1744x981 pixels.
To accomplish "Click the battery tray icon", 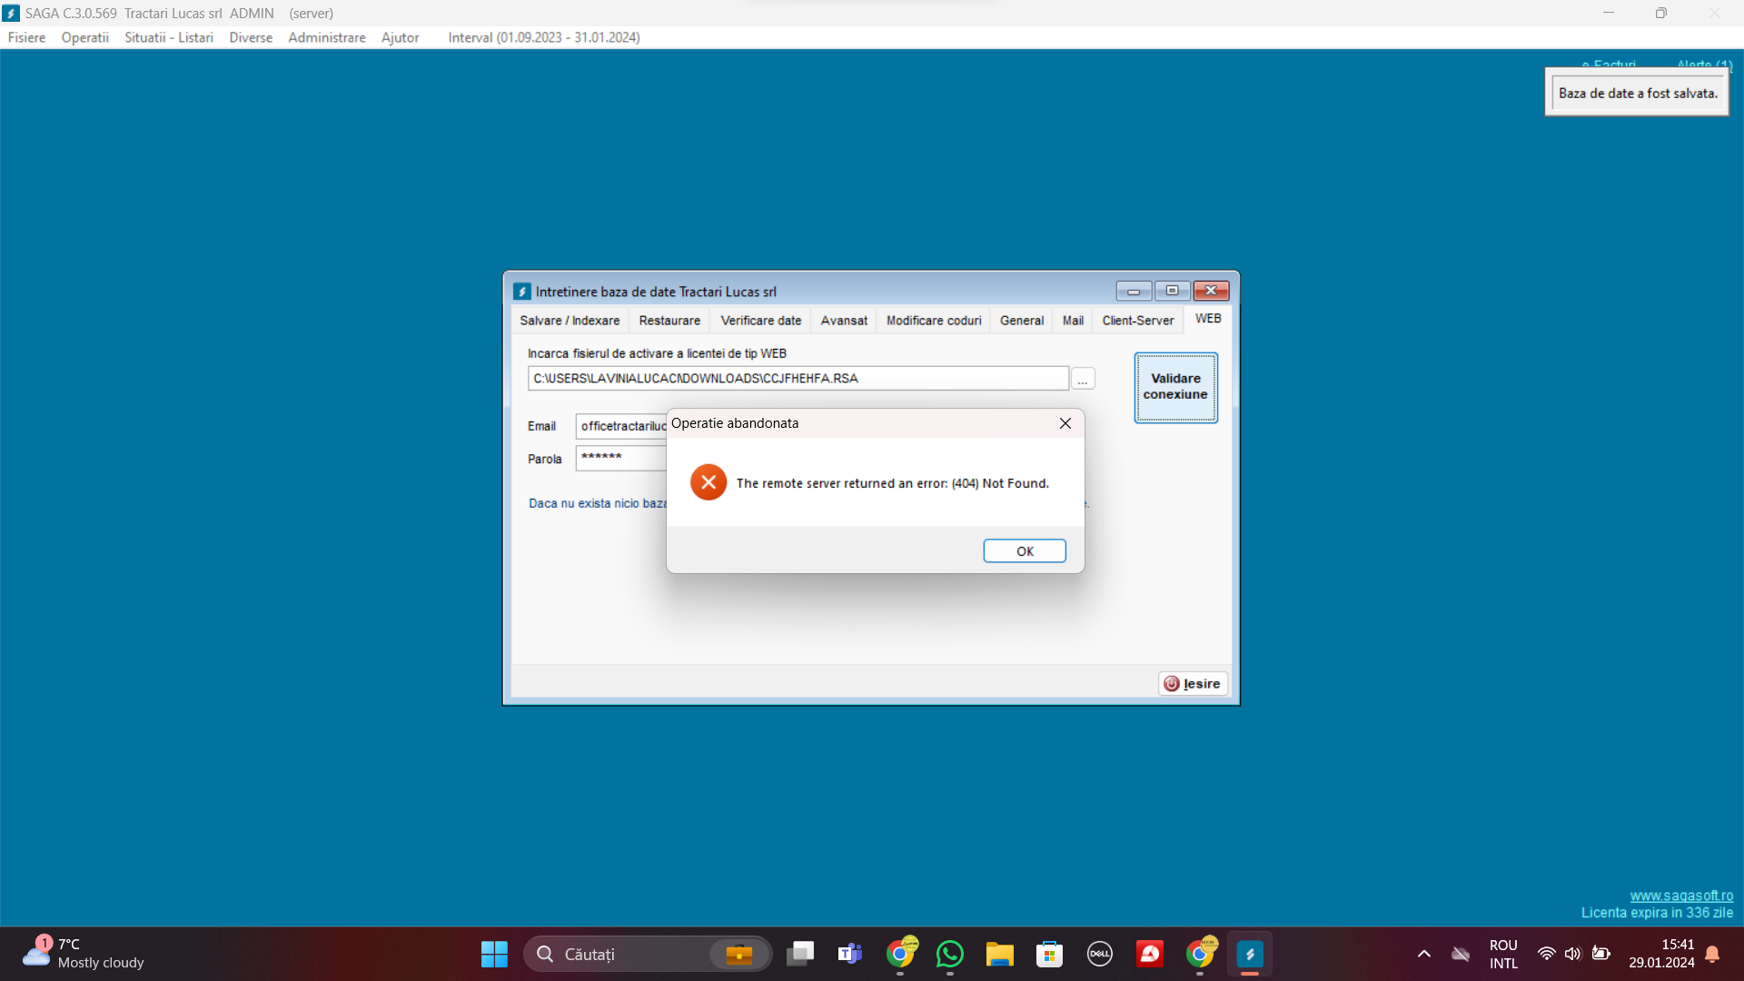I will point(1601,954).
